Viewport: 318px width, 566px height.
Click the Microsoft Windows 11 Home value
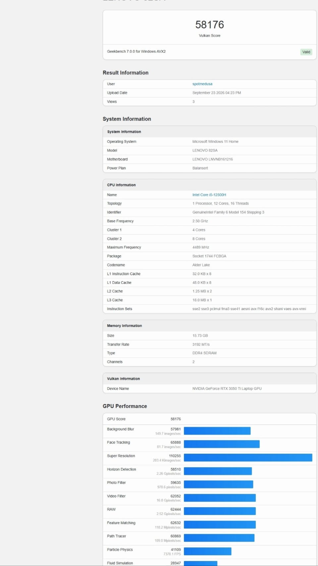coord(215,142)
